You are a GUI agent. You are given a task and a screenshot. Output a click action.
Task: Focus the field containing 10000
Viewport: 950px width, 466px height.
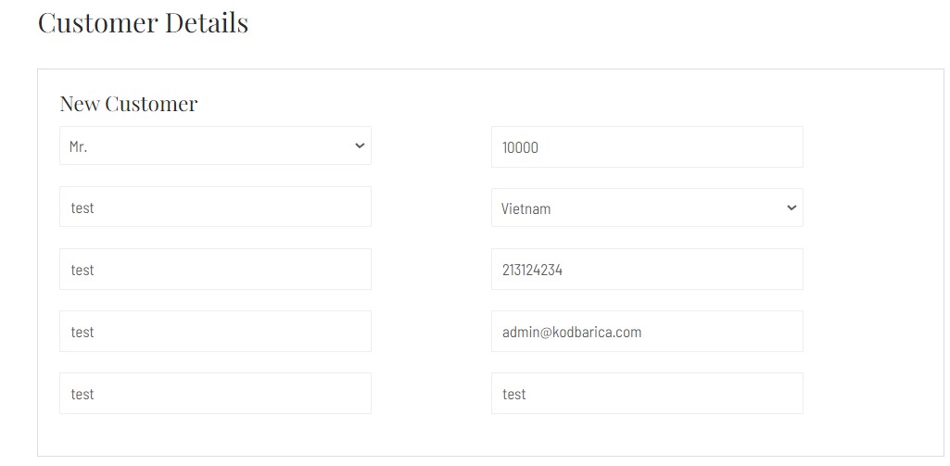click(x=647, y=146)
